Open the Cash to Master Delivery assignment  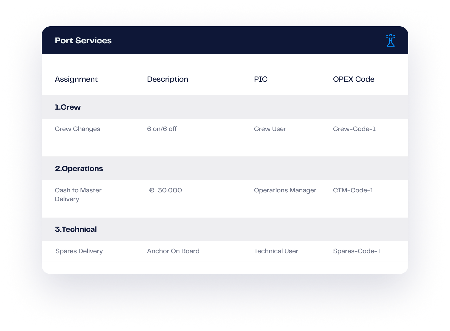[78, 194]
